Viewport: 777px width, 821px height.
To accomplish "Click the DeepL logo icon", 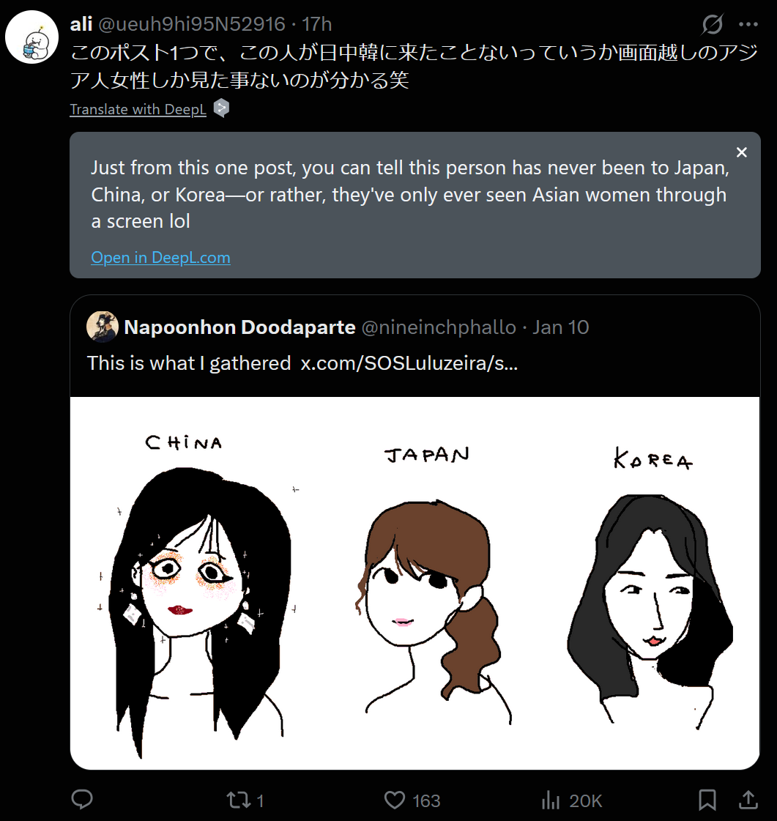I will 221,108.
